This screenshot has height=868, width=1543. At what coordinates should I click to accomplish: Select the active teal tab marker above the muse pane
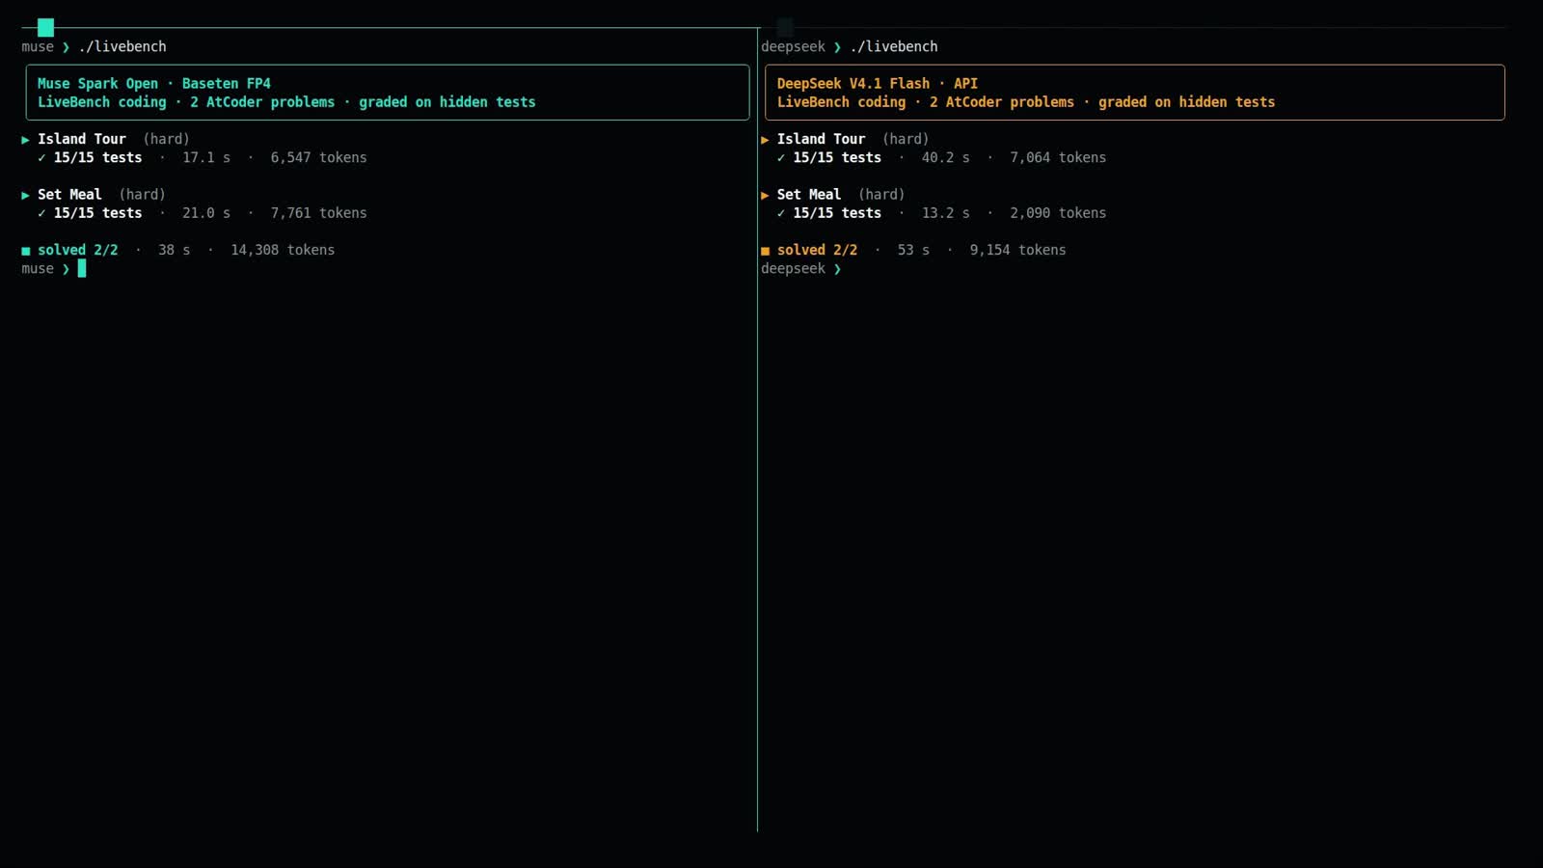[x=45, y=27]
